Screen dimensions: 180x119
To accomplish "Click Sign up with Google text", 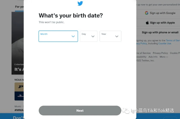I will tap(162, 13).
